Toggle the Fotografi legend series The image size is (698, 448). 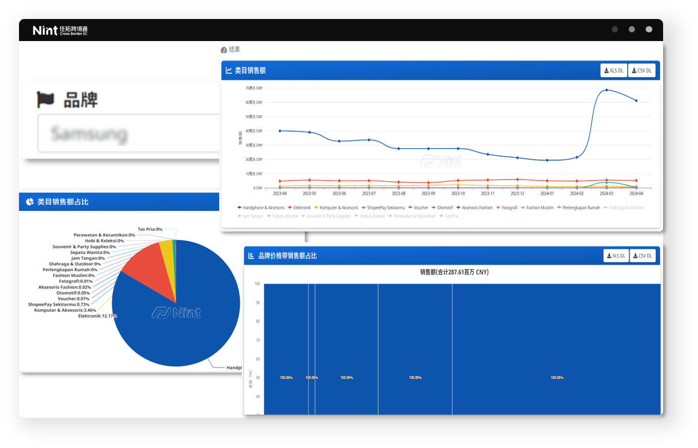click(x=506, y=207)
